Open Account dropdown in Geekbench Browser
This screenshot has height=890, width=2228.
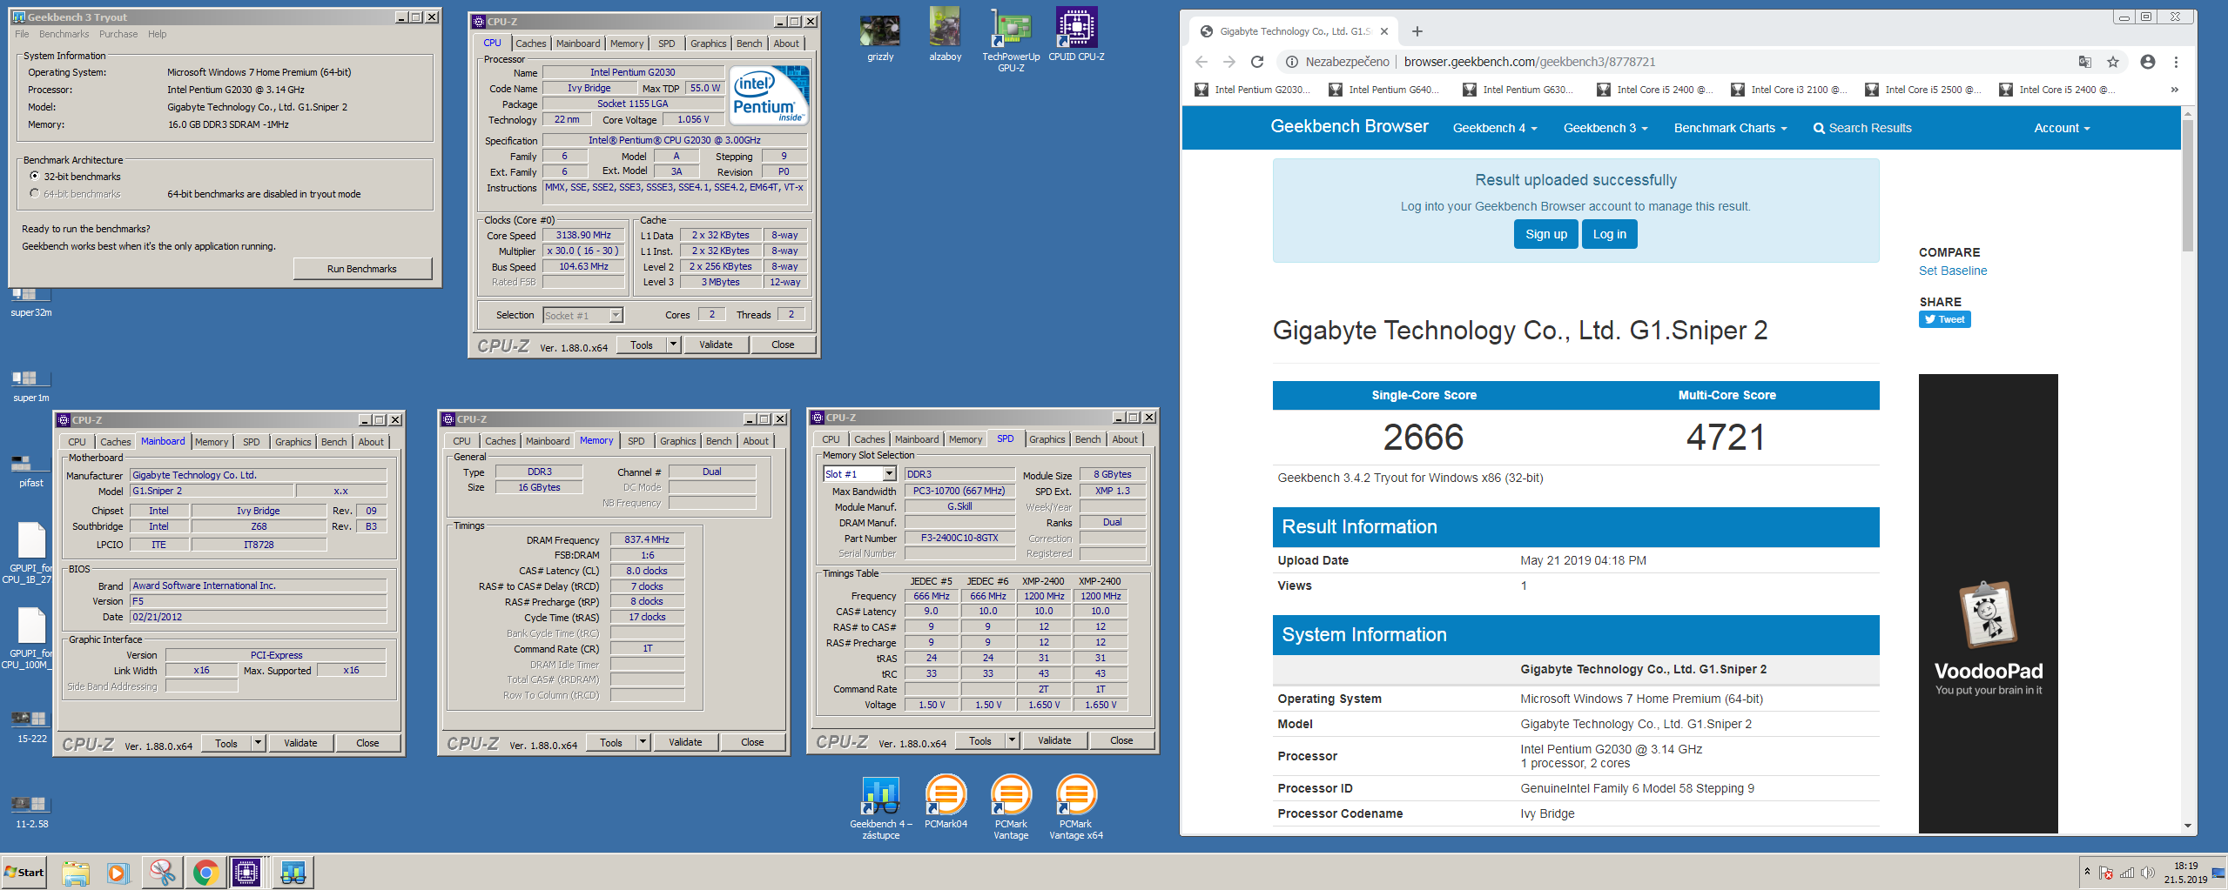coord(2062,128)
